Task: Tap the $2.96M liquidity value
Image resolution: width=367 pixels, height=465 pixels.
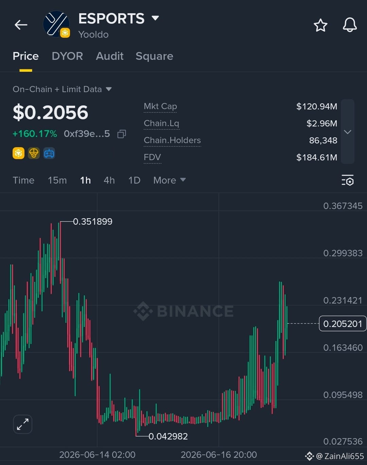Action: (322, 123)
